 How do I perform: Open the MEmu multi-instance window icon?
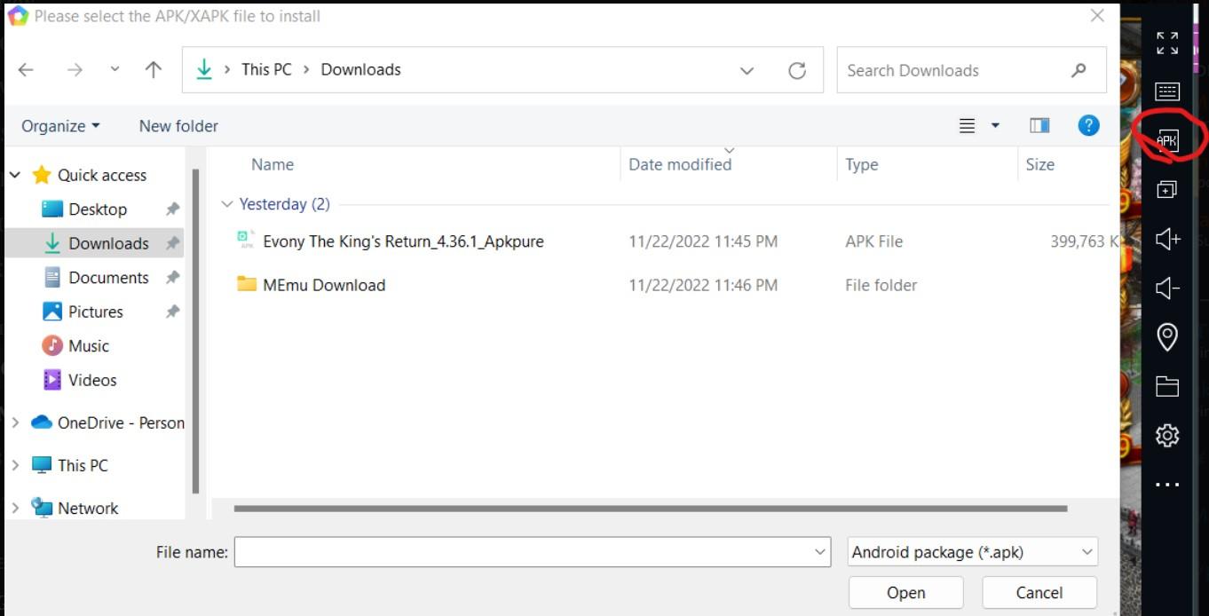tap(1167, 189)
